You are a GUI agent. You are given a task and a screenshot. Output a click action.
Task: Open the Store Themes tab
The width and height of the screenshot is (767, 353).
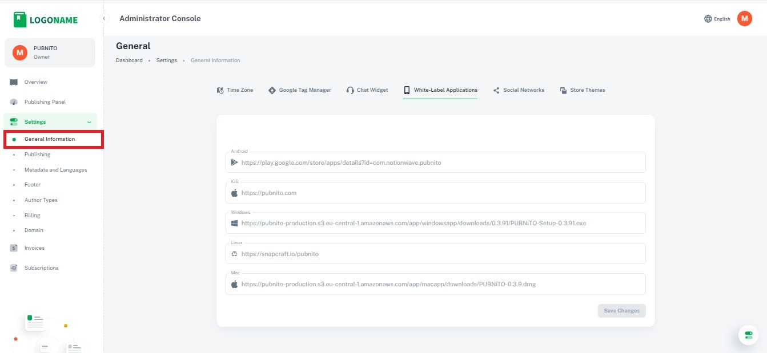[583, 90]
